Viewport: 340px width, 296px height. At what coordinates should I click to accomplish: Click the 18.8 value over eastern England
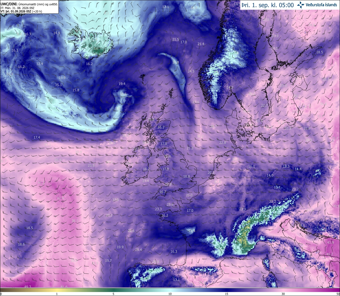tap(186, 176)
